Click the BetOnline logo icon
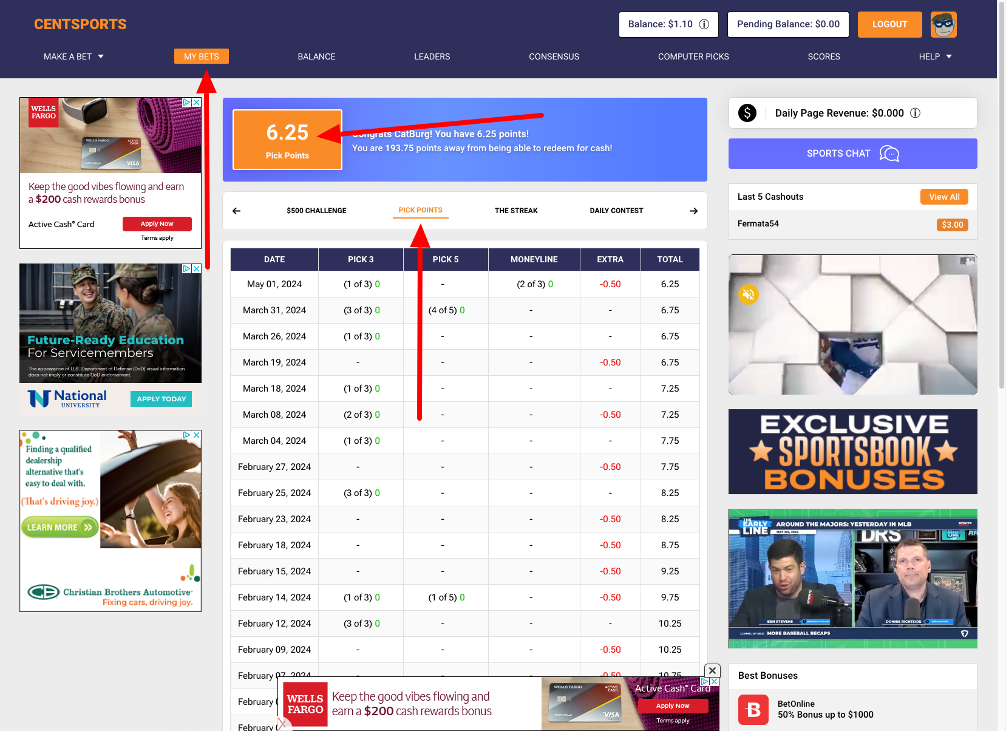The height and width of the screenshot is (731, 1006). click(753, 709)
